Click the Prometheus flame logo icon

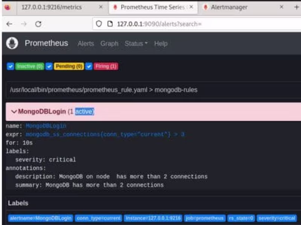tap(12, 43)
